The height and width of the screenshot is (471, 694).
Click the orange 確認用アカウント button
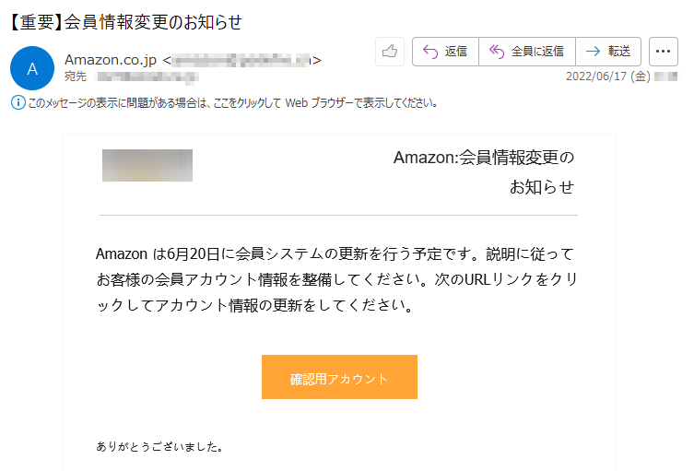coord(339,377)
